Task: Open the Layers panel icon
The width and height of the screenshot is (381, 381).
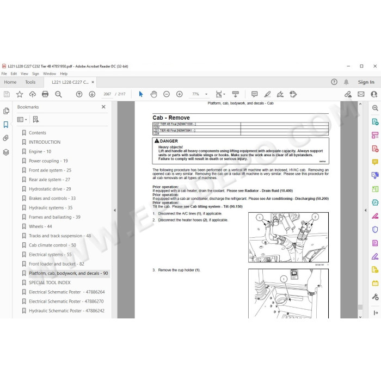Action: [x=6, y=152]
